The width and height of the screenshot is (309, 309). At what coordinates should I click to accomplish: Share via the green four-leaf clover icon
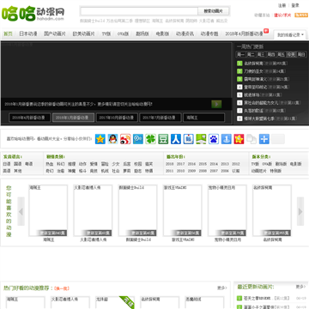pos(150,139)
